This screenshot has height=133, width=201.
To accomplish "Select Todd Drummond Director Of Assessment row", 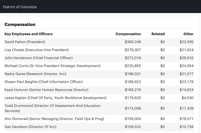I will click(99, 108).
